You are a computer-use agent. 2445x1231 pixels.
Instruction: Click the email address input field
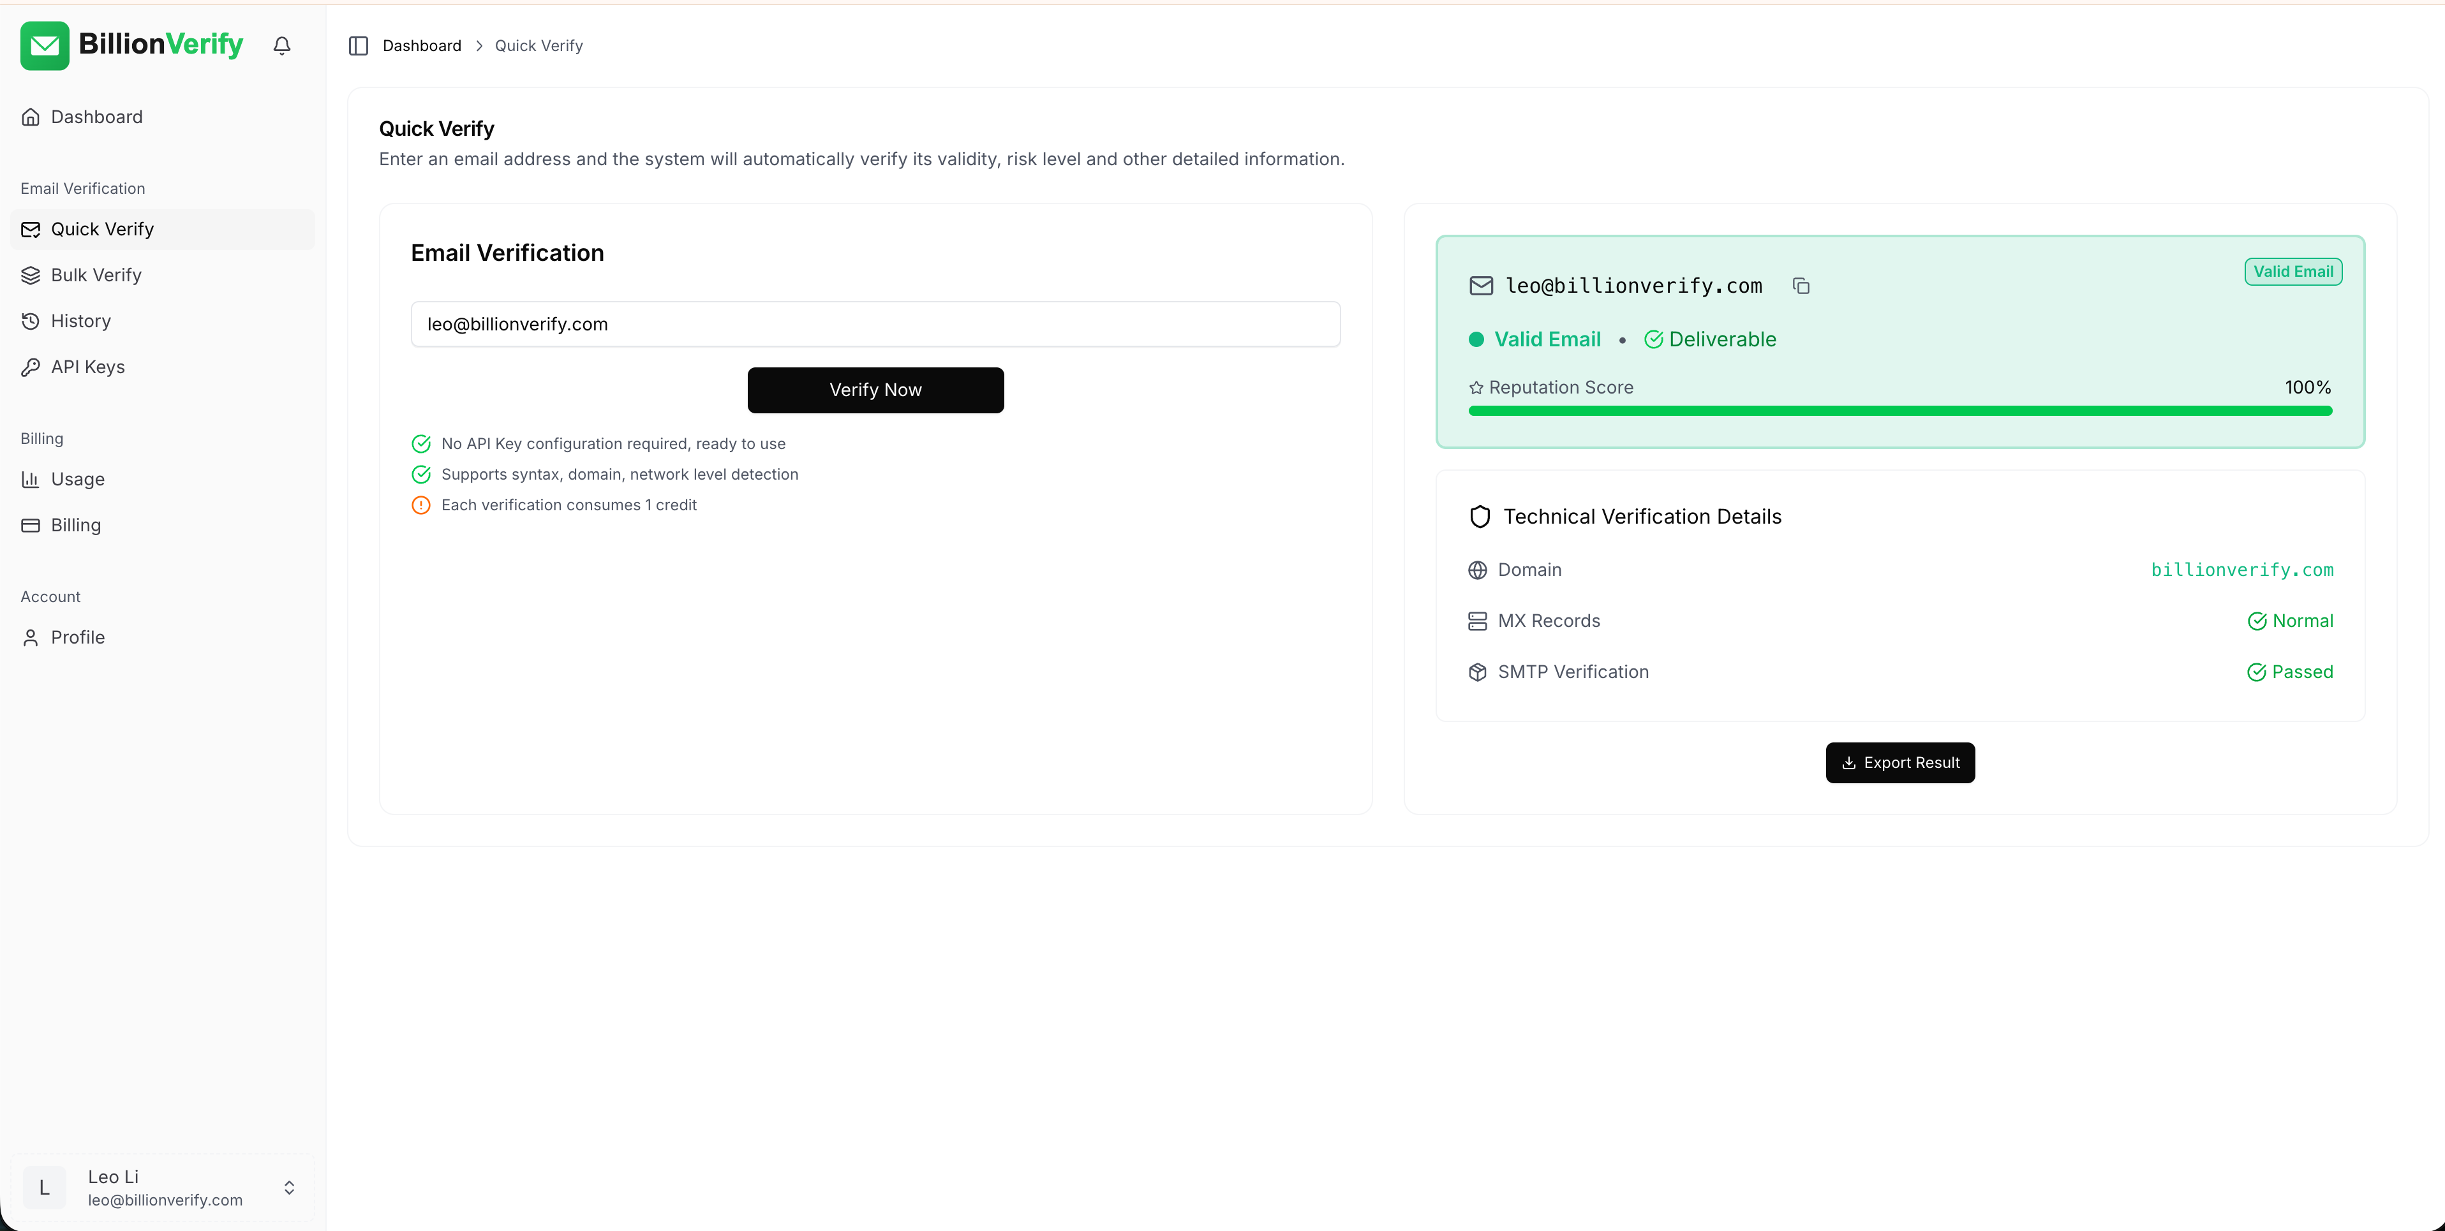(875, 325)
